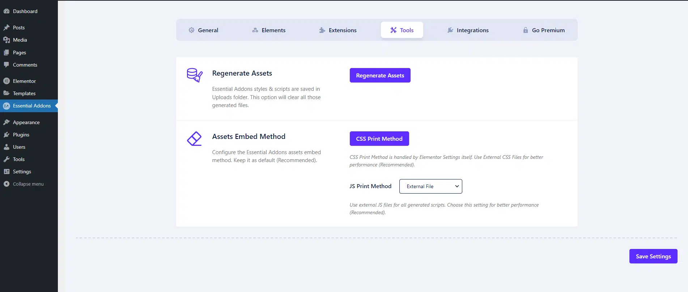Click the Regenerate Assets database brush icon

pyautogui.click(x=195, y=75)
